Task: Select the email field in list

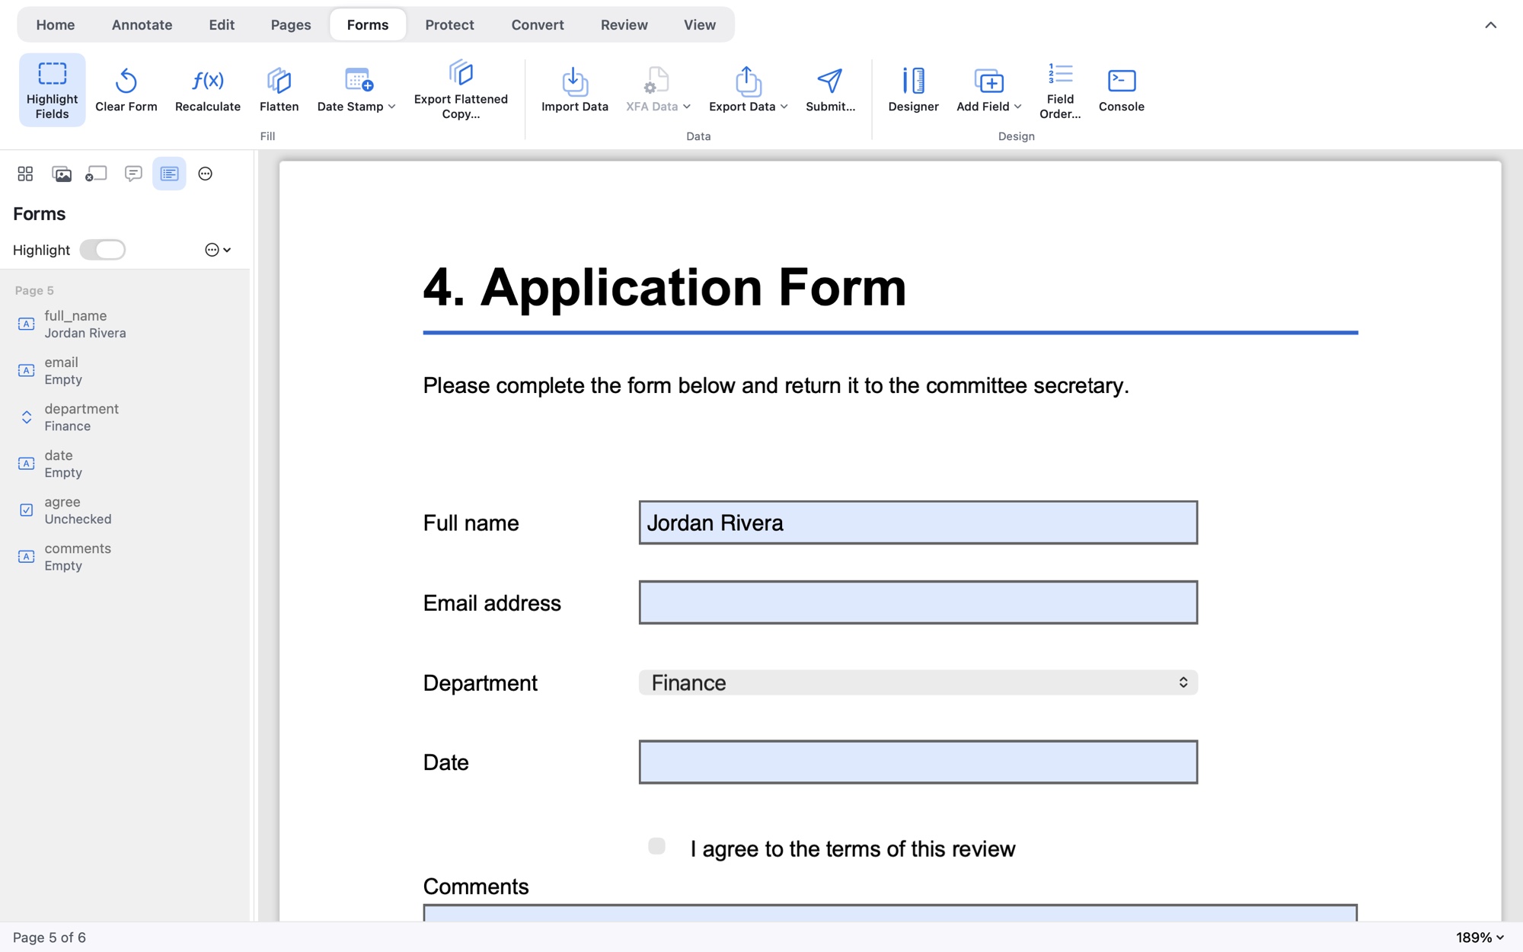Action: [x=126, y=370]
